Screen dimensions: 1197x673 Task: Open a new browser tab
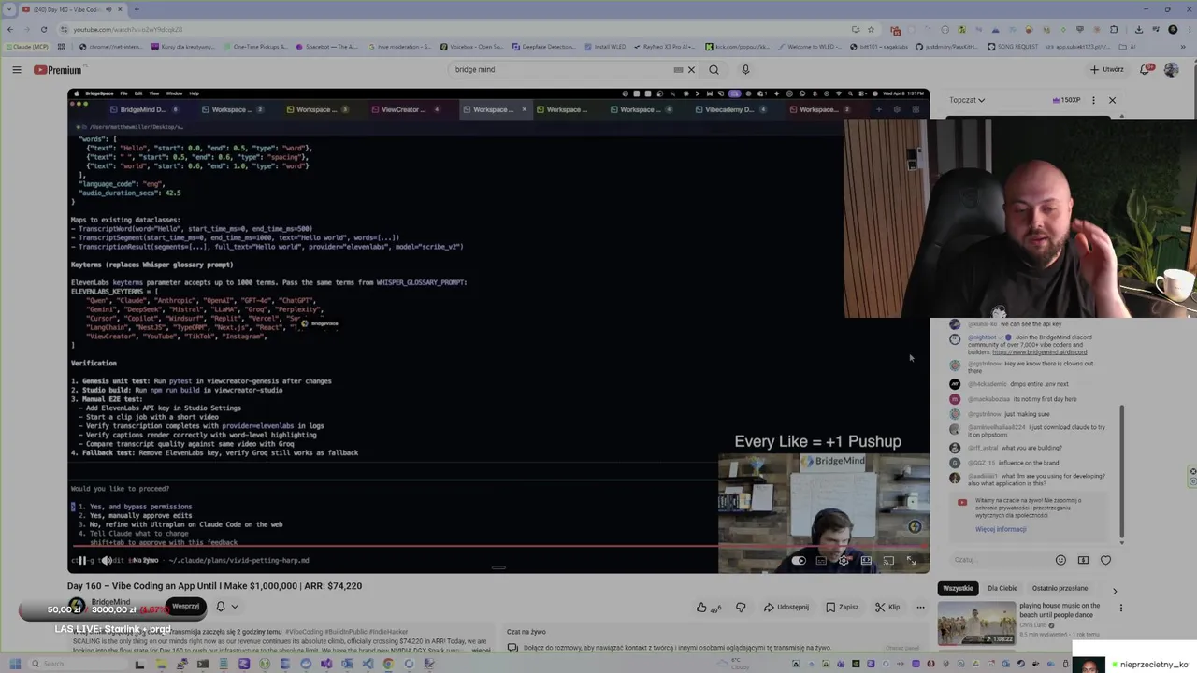tap(137, 9)
